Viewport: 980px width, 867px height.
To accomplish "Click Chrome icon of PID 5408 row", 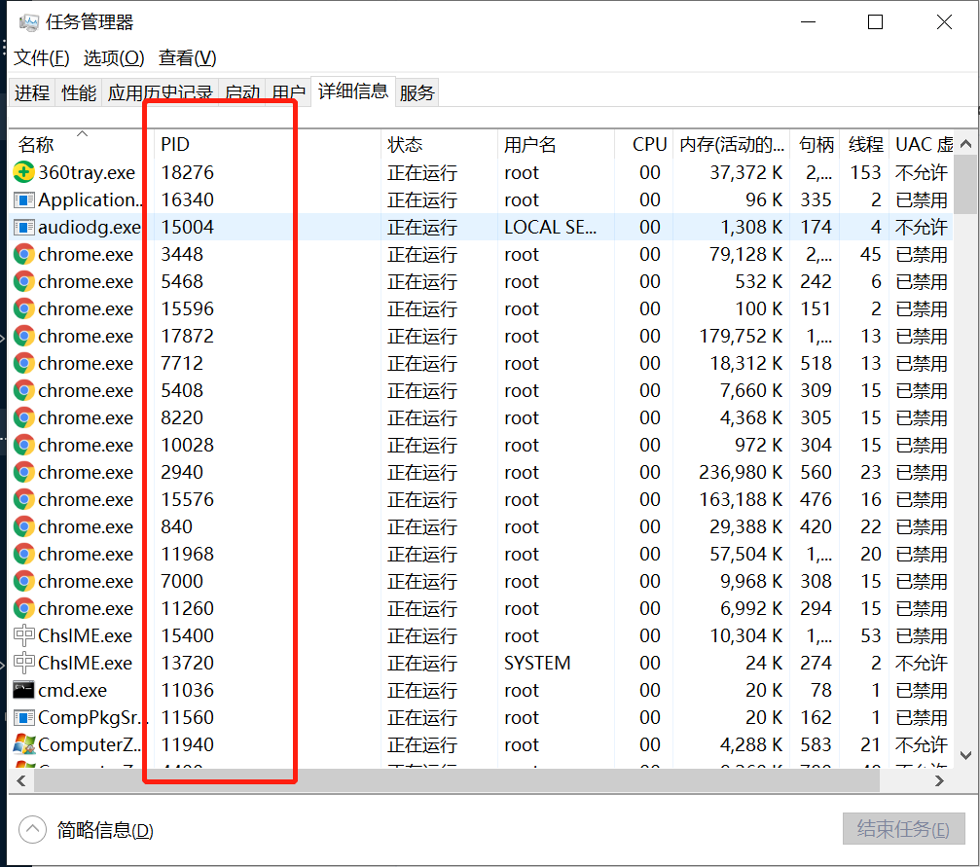I will coord(23,390).
